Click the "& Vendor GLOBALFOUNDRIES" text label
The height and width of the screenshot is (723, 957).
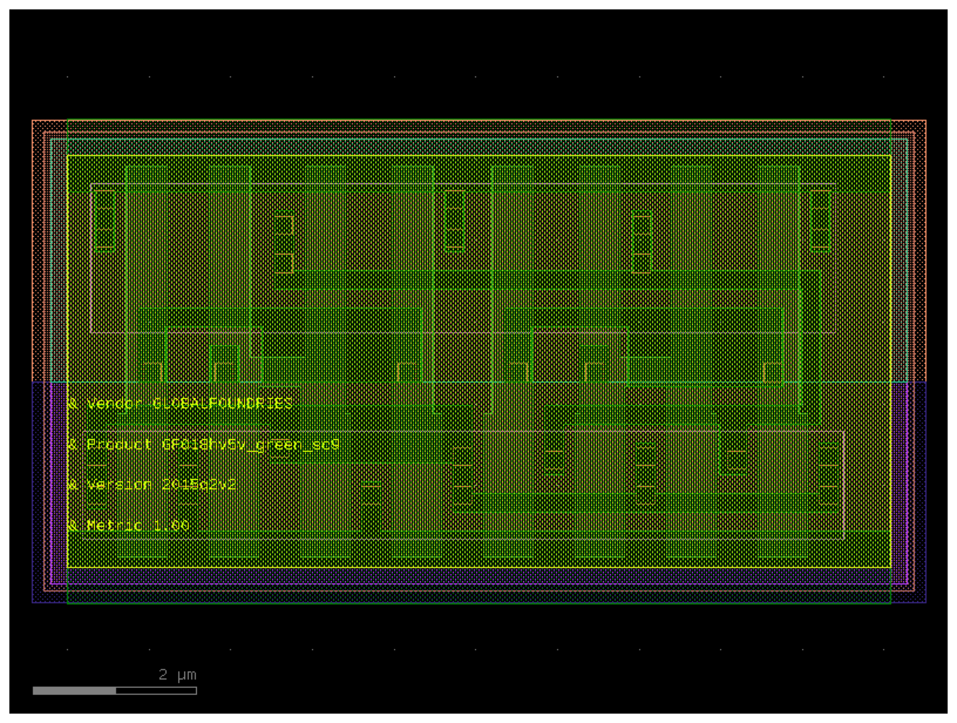point(180,404)
